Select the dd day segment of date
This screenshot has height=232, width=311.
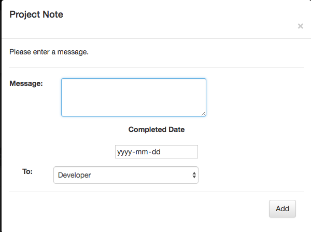[156, 152]
